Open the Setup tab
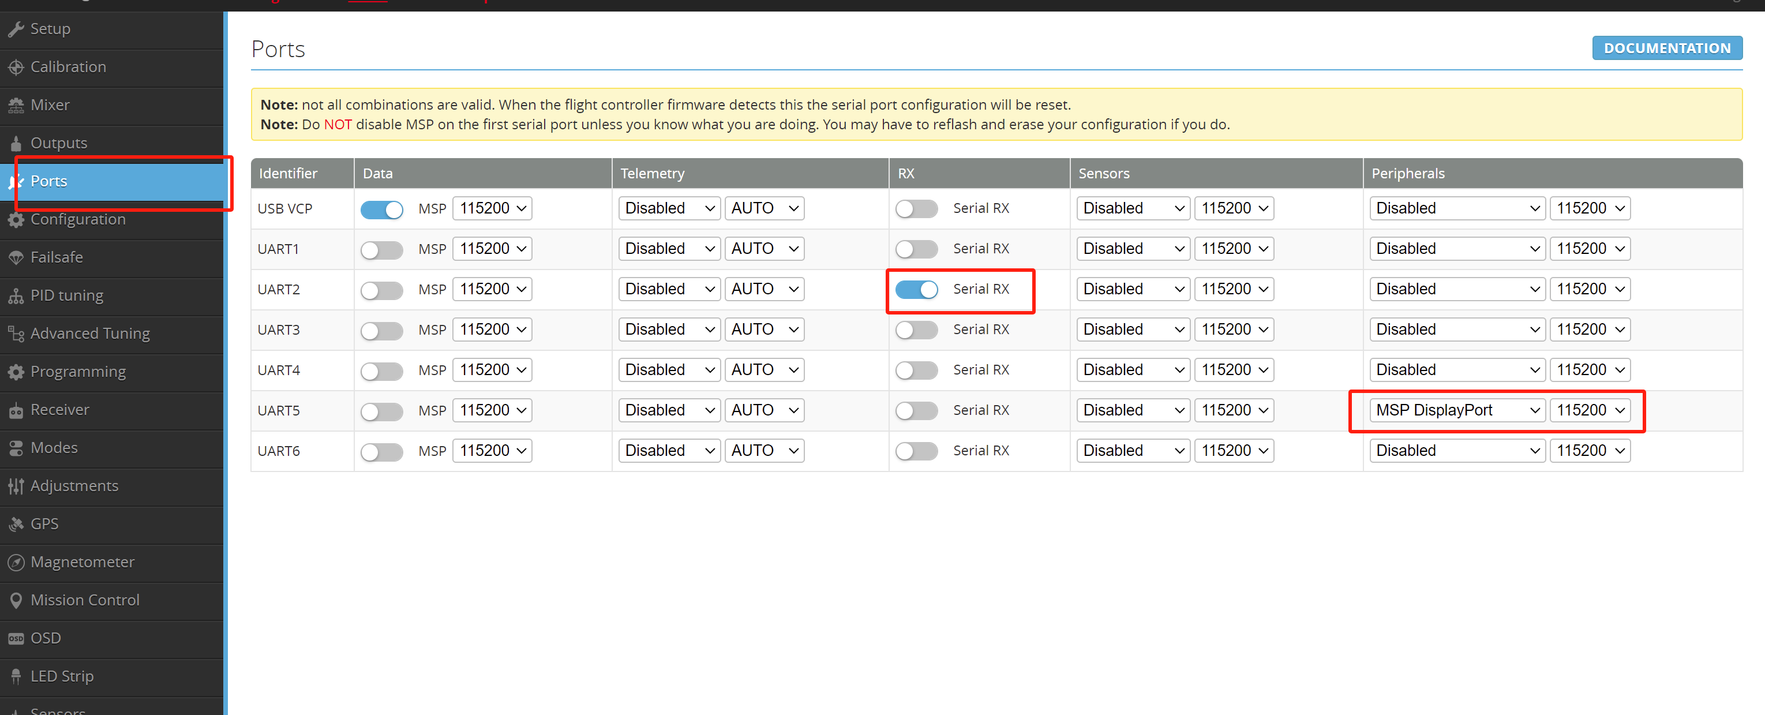1765x715 pixels. click(112, 29)
